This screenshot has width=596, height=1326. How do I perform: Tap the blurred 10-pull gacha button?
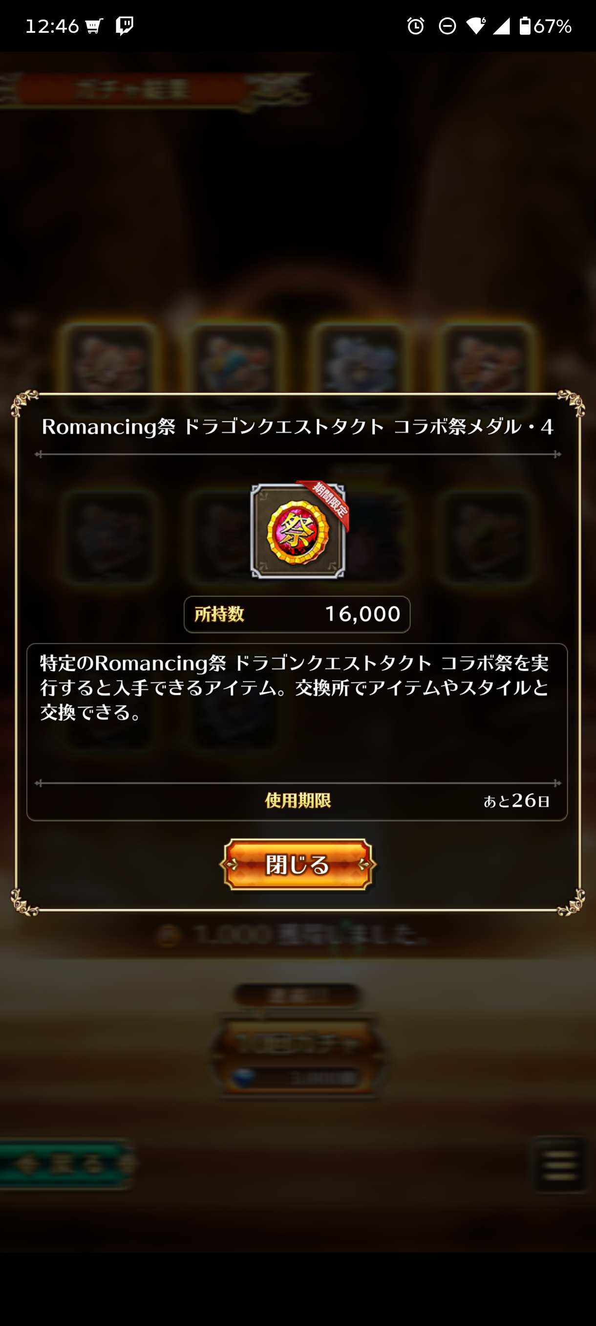[298, 1056]
